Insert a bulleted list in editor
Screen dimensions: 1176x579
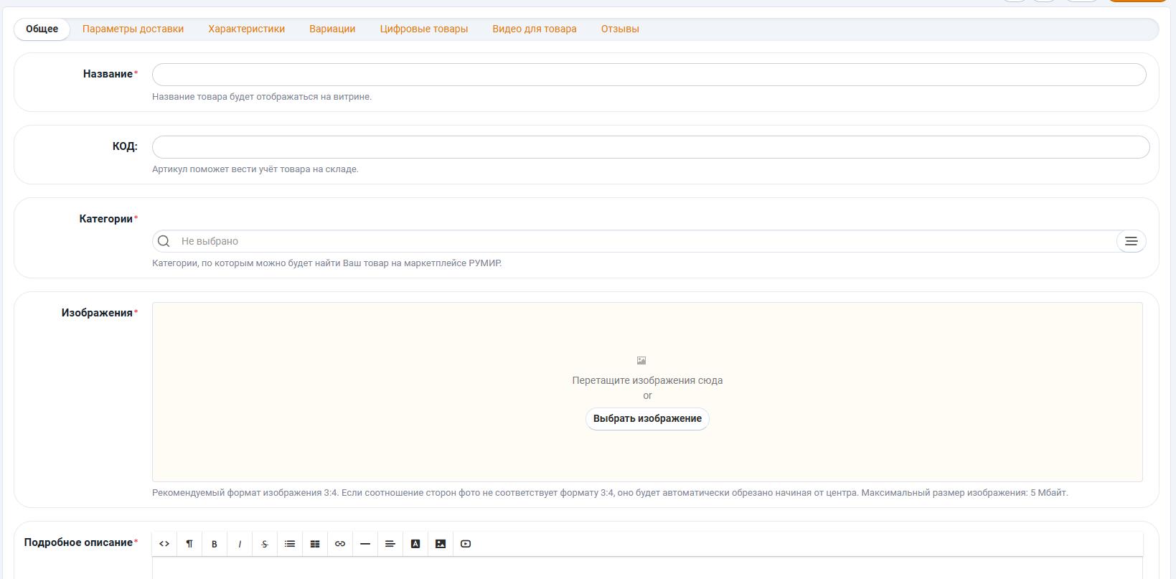(x=290, y=544)
